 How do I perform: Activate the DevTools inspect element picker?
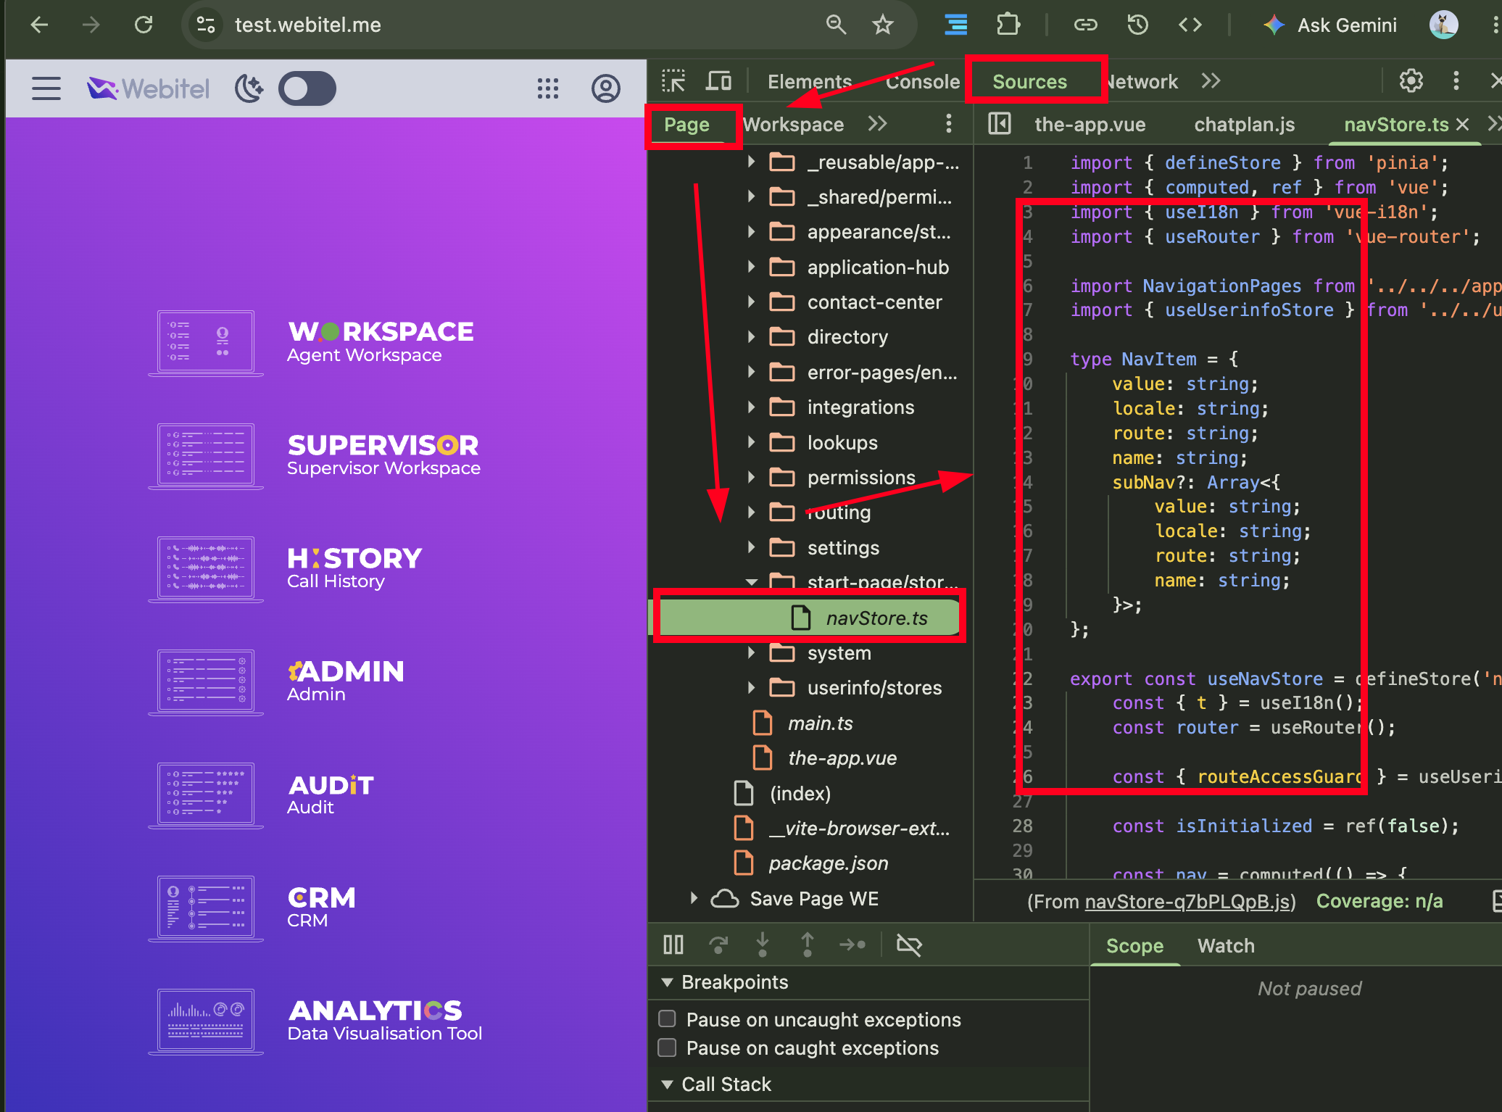tap(673, 81)
